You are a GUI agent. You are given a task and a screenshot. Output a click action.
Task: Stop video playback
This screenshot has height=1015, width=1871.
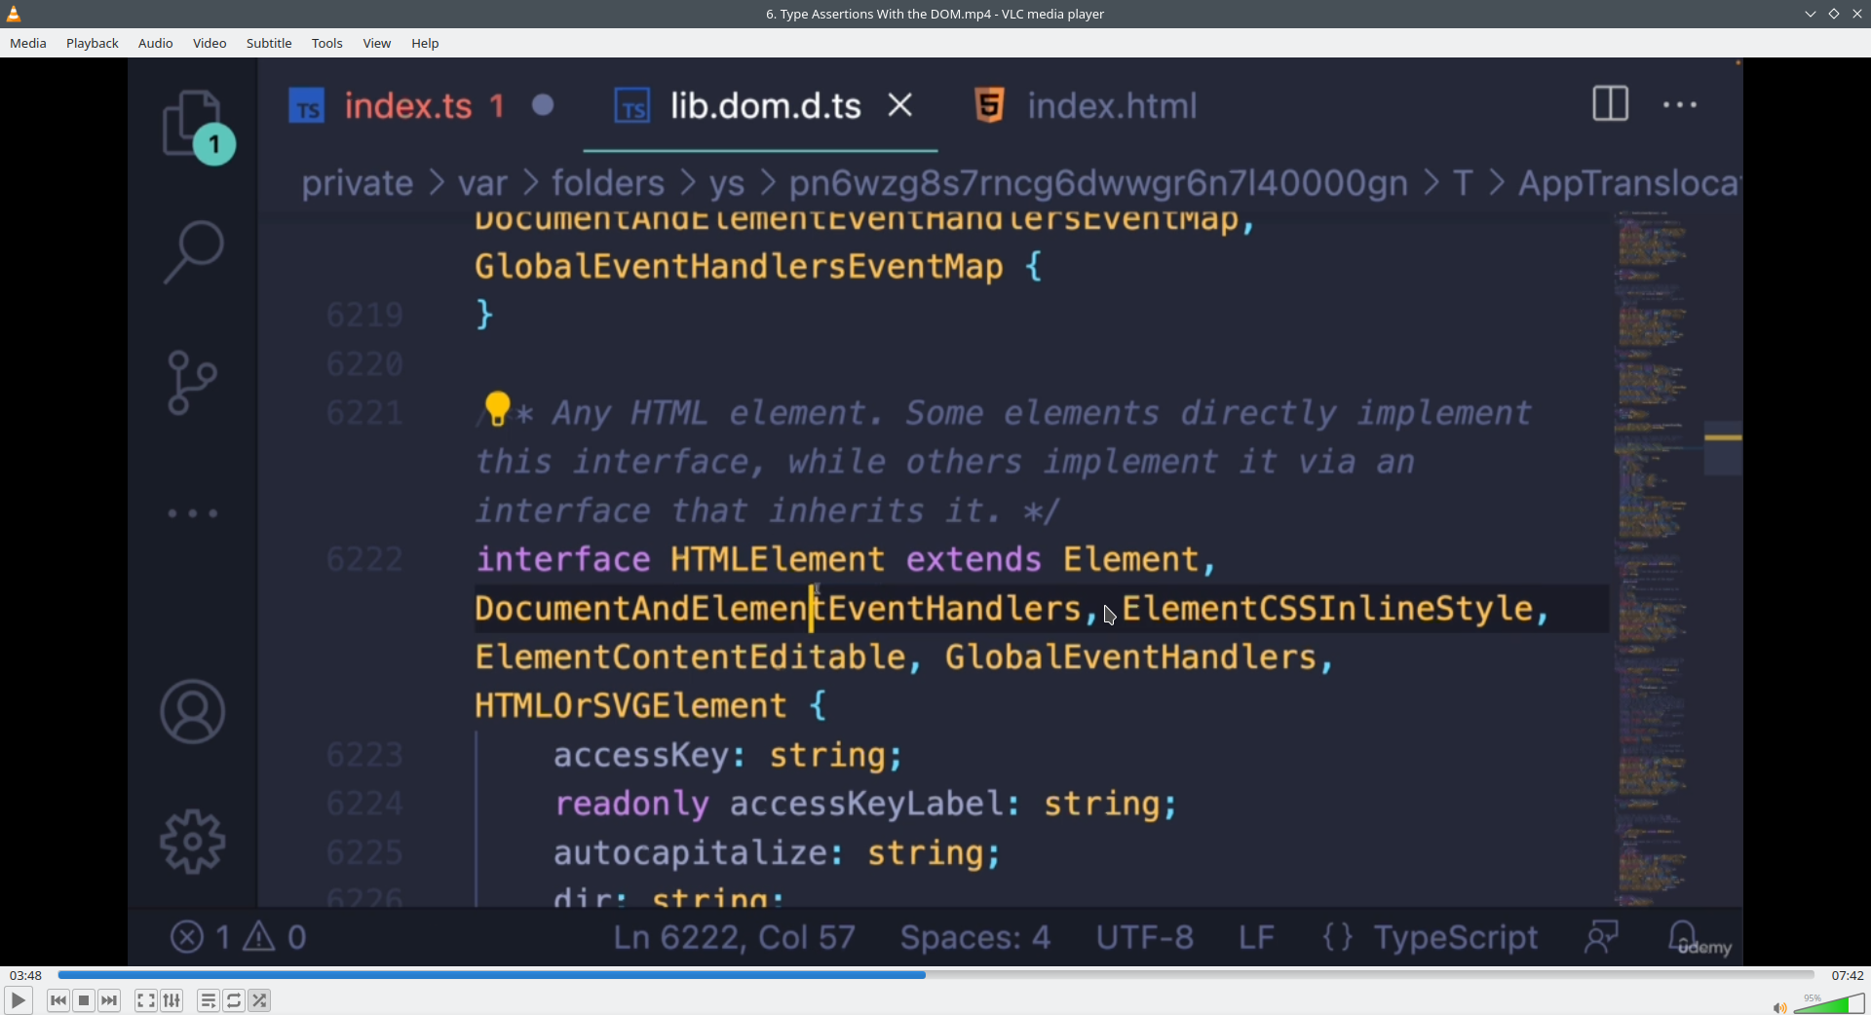pos(84,1000)
